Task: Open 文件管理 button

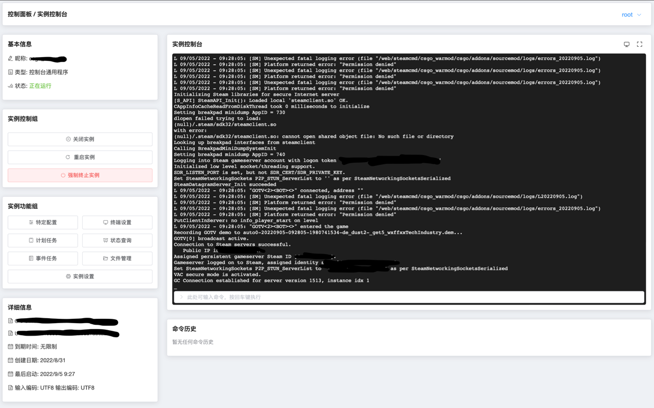Action: click(x=117, y=258)
